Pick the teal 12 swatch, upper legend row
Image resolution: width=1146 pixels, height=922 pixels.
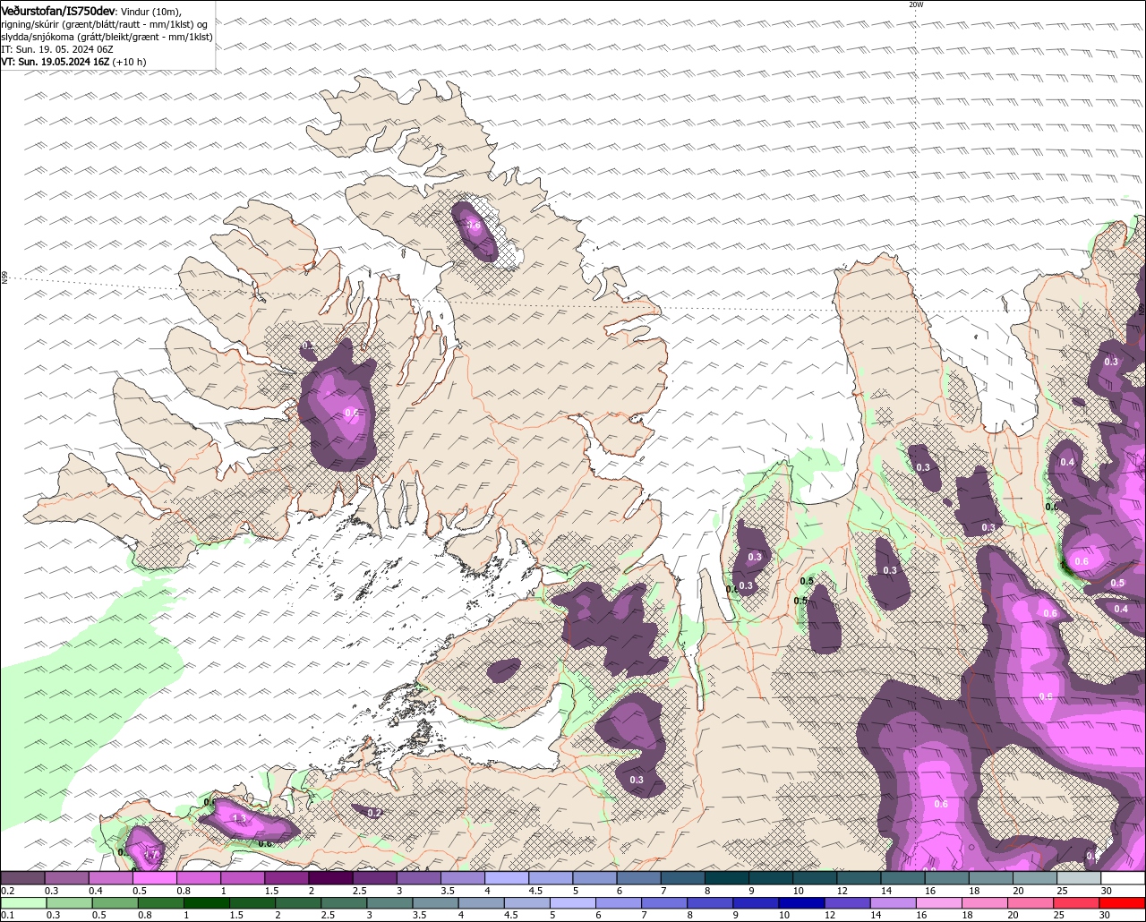point(859,878)
